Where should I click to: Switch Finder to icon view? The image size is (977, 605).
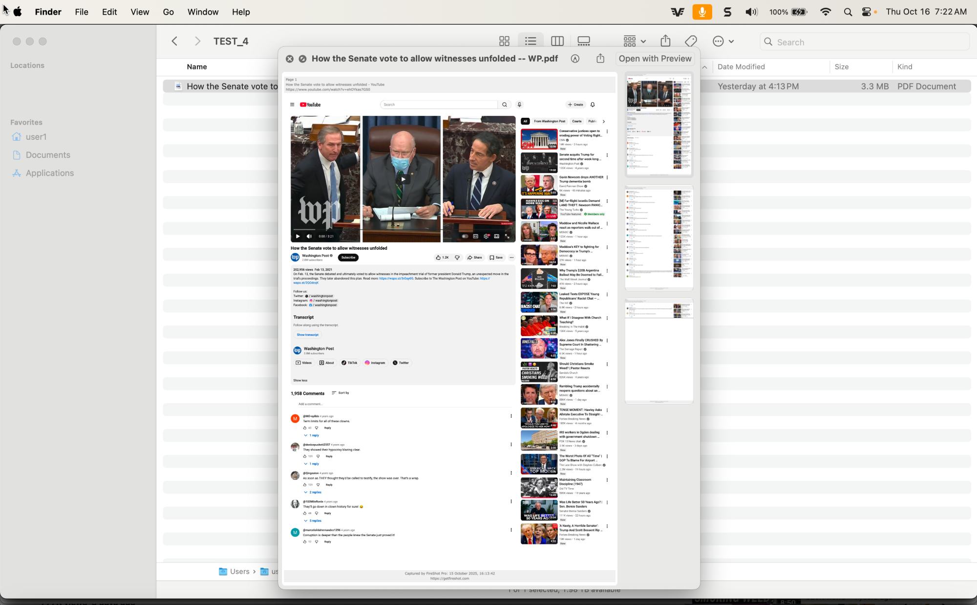504,42
